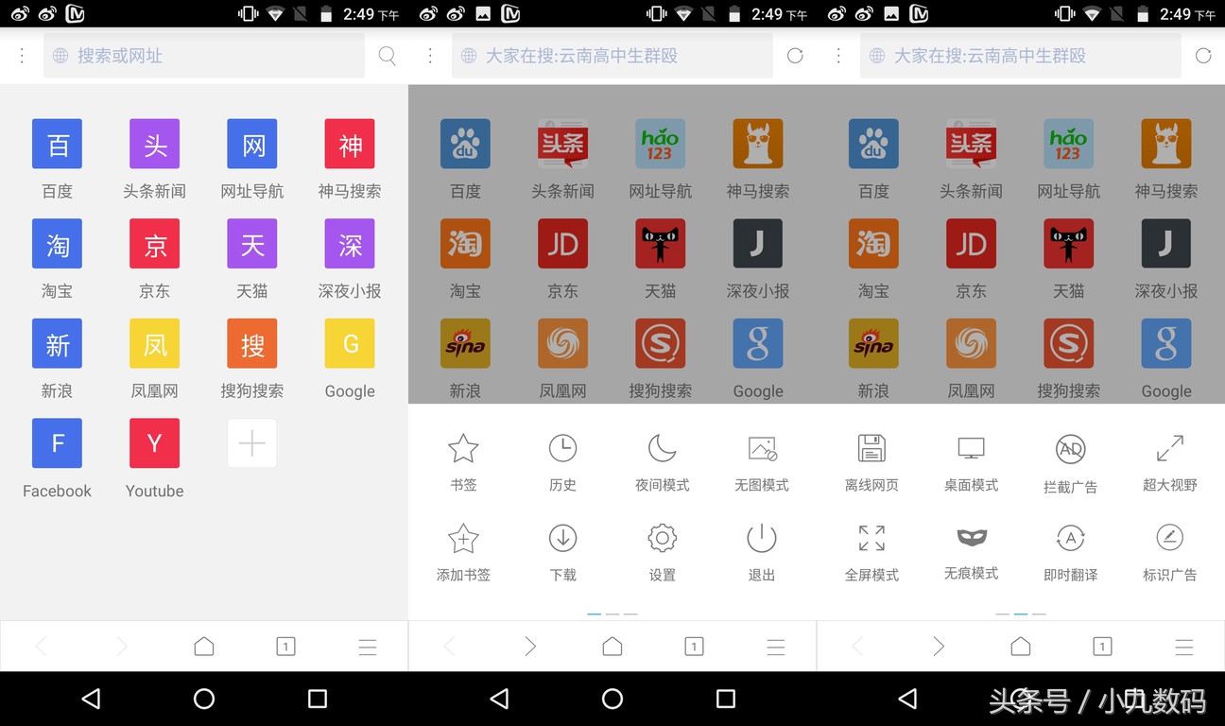The height and width of the screenshot is (726, 1225).
Task: Tap the address bar on the middle screen
Action: (612, 56)
